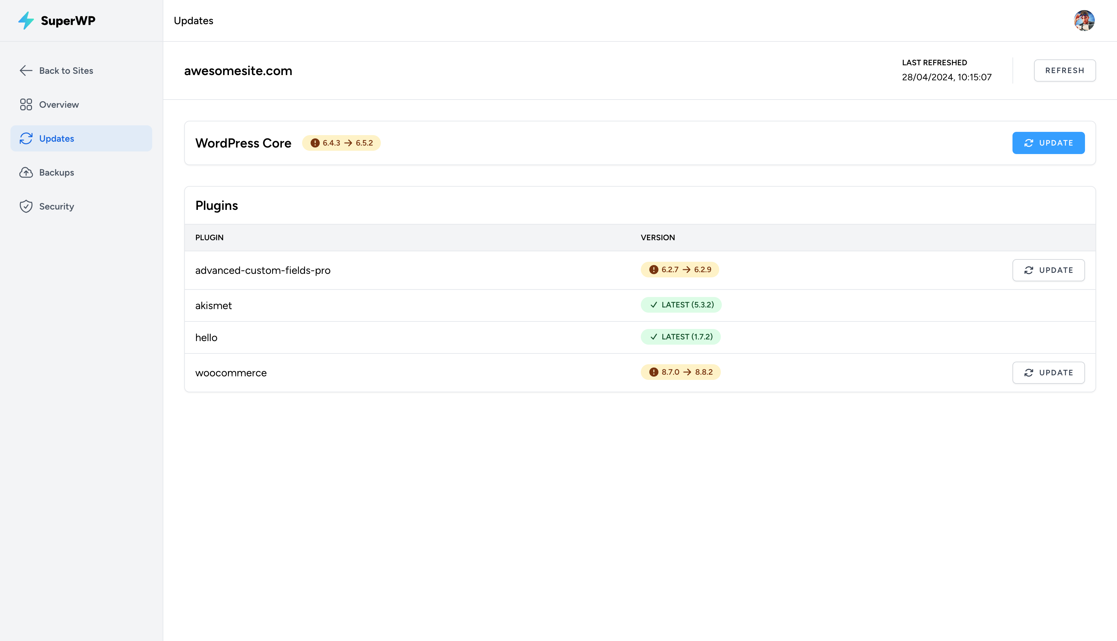This screenshot has height=641, width=1117.
Task: Select the woocommerce plugin name
Action: pyautogui.click(x=231, y=373)
